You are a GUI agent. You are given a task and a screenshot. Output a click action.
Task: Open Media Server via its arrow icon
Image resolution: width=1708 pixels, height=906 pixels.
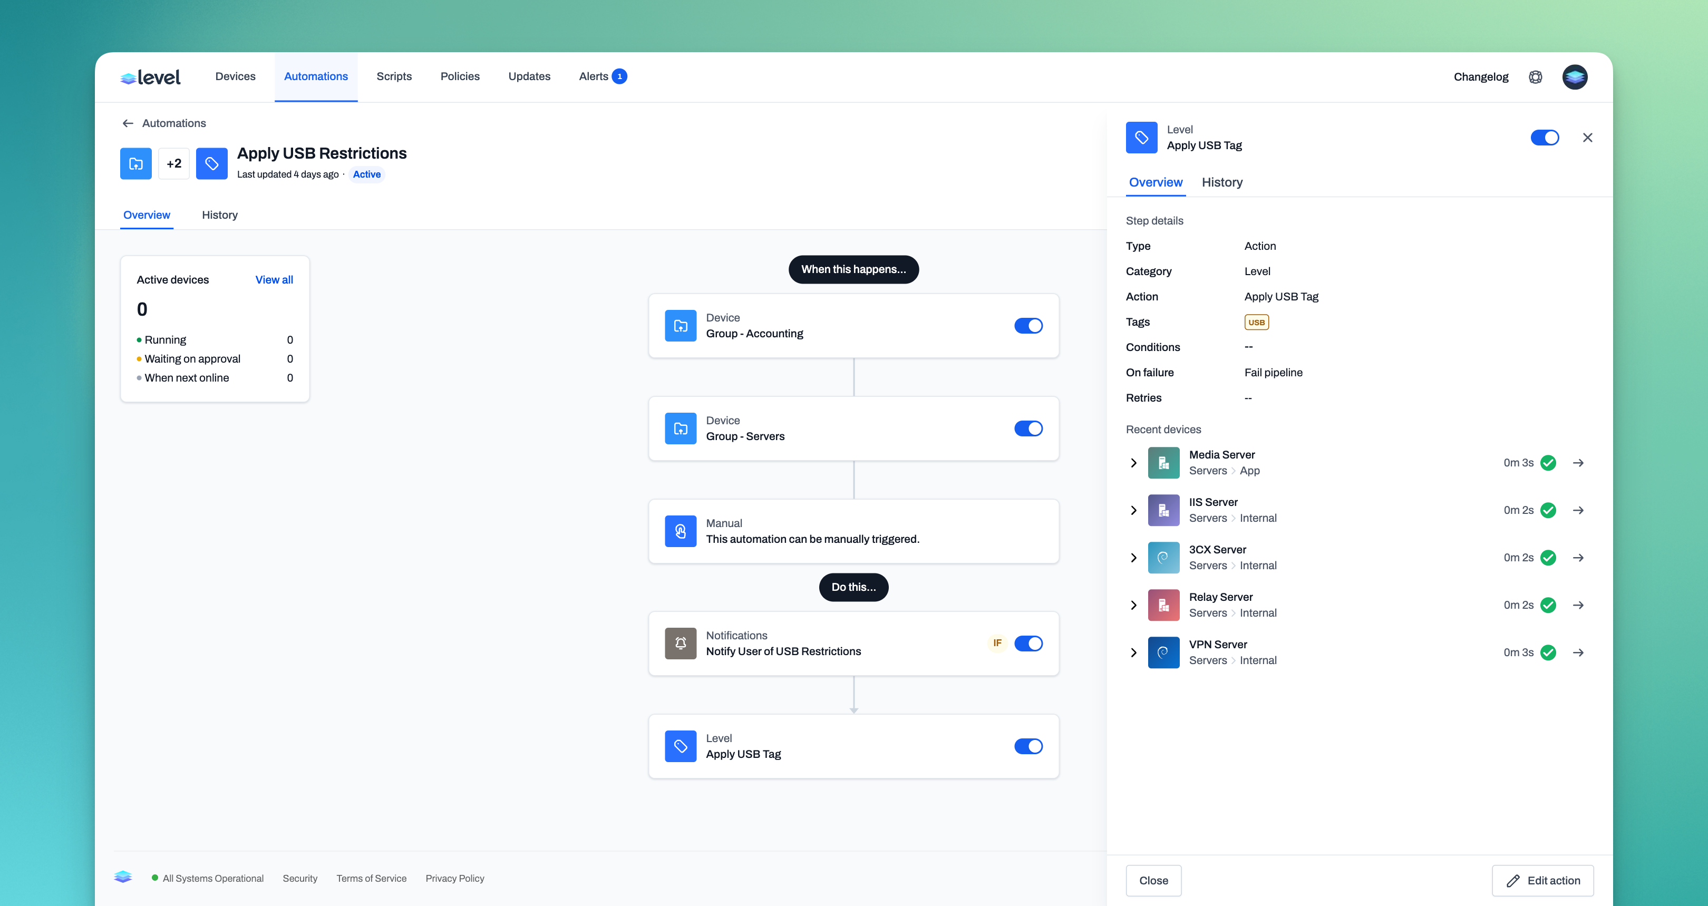tap(1578, 463)
